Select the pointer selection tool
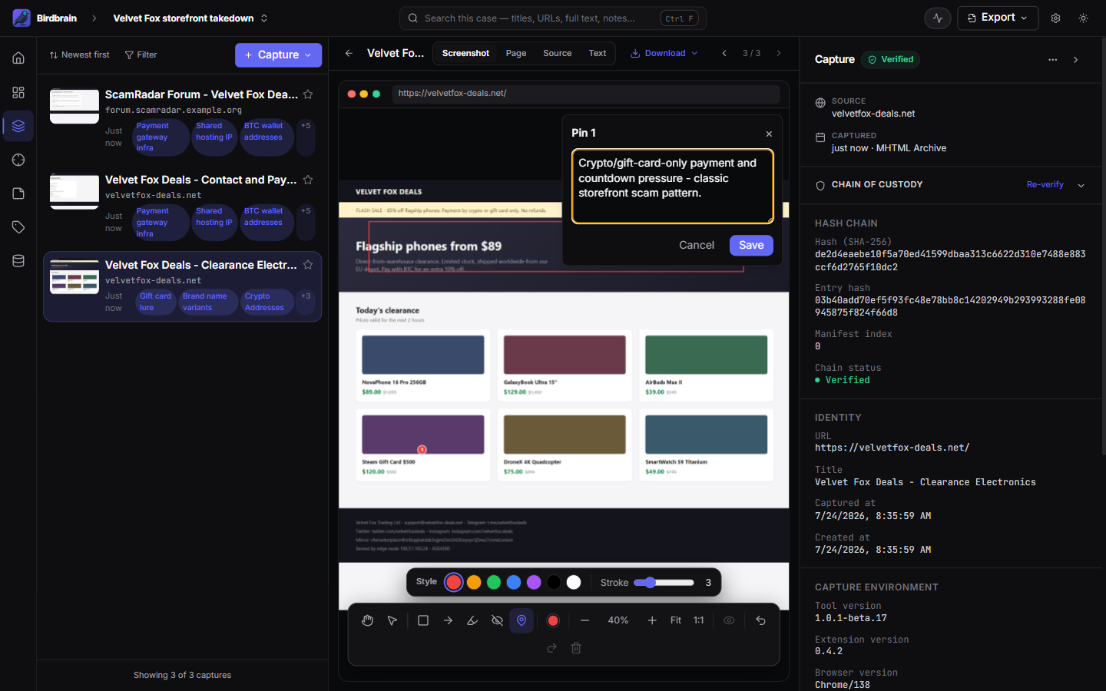 click(392, 620)
